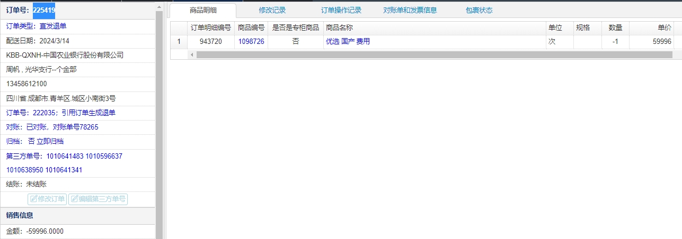Image resolution: width=682 pixels, height=239 pixels.
Task: Click the 单位 column header
Action: [x=560, y=27]
